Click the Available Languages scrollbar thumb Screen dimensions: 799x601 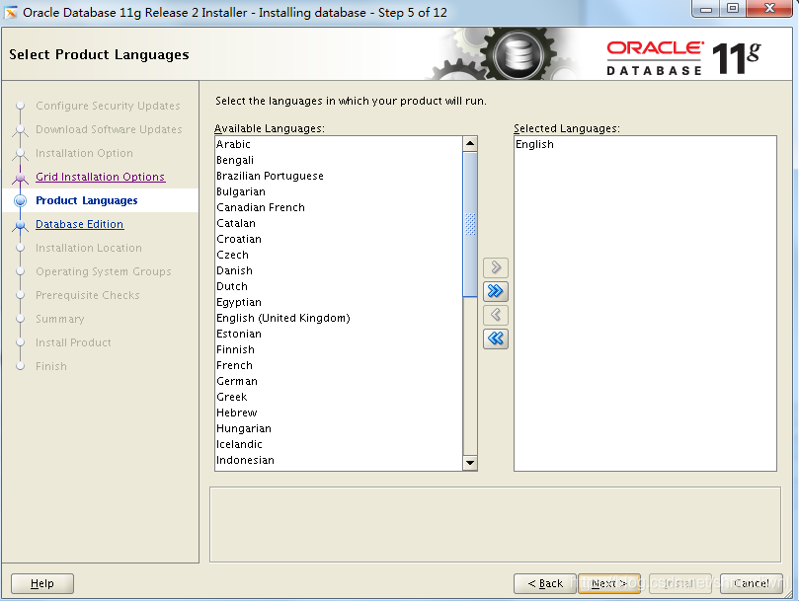(470, 224)
